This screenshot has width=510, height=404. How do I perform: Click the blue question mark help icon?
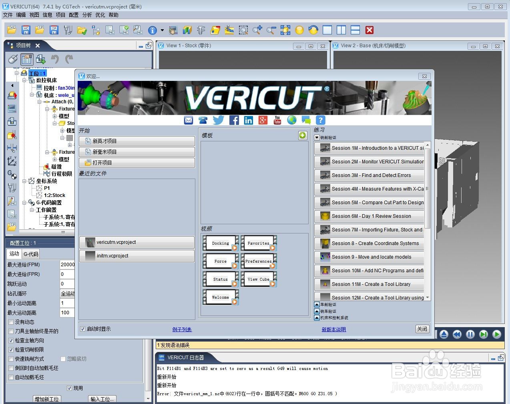click(x=321, y=120)
